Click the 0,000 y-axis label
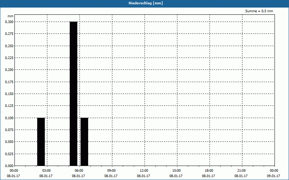Viewport: 289px width, 180px height. (9, 166)
